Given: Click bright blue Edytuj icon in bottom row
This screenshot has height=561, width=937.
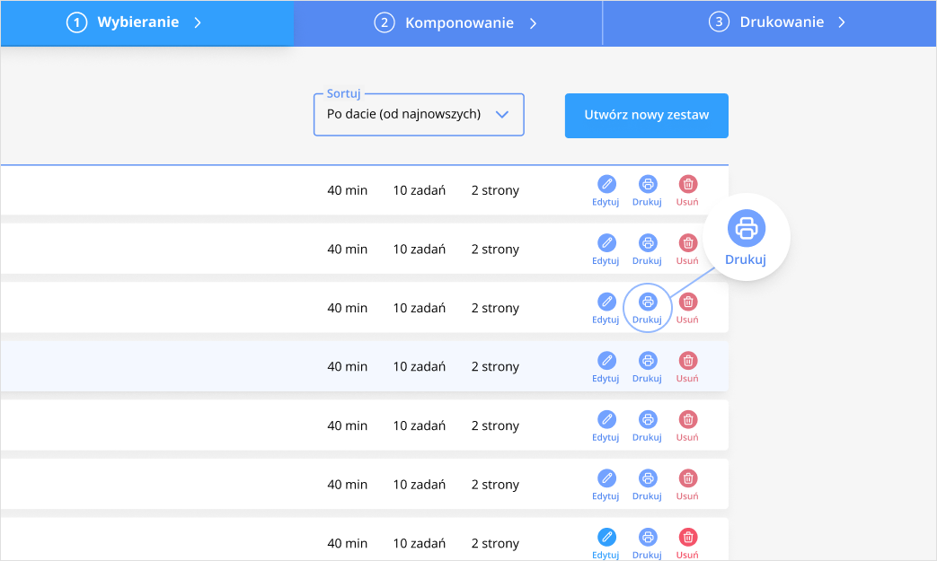Looking at the screenshot, I should coord(606,537).
